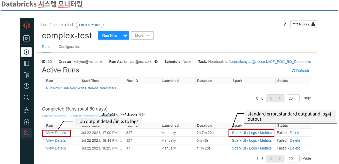Switch to the Configuration tab
The image size is (339, 164).
69,47
